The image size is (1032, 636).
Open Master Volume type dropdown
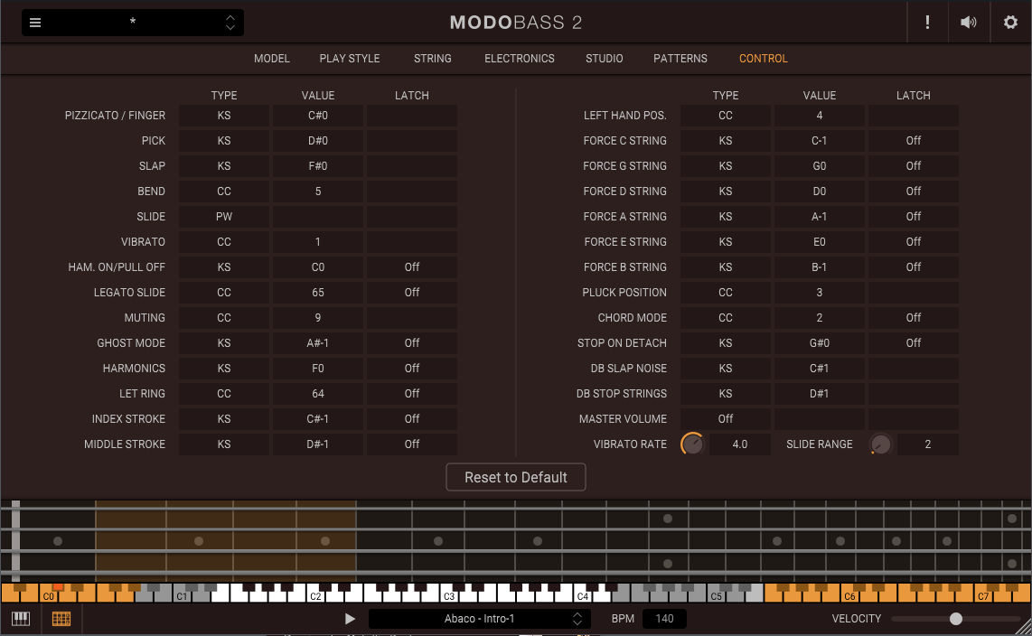[x=725, y=419]
